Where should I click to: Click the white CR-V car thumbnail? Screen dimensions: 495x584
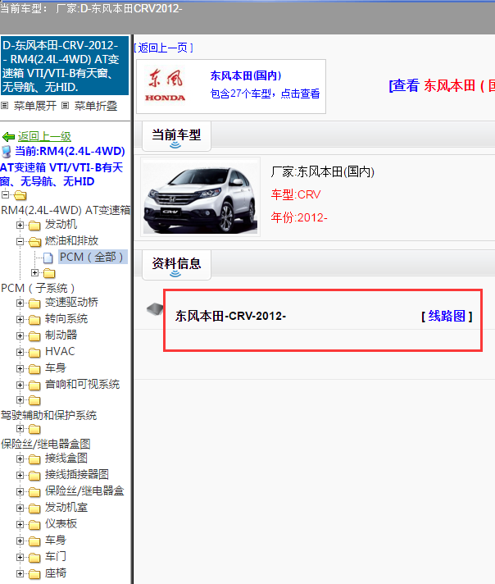(x=200, y=197)
